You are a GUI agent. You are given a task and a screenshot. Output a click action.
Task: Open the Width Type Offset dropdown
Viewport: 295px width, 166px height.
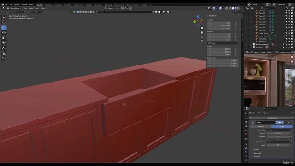278,130
